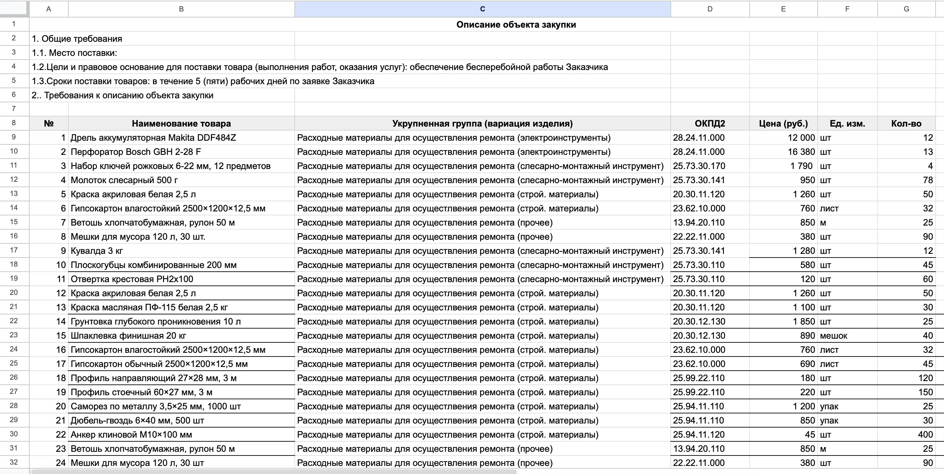Click quantity cell '78'
Screen dimensions: 944x474
pyautogui.click(x=906, y=180)
